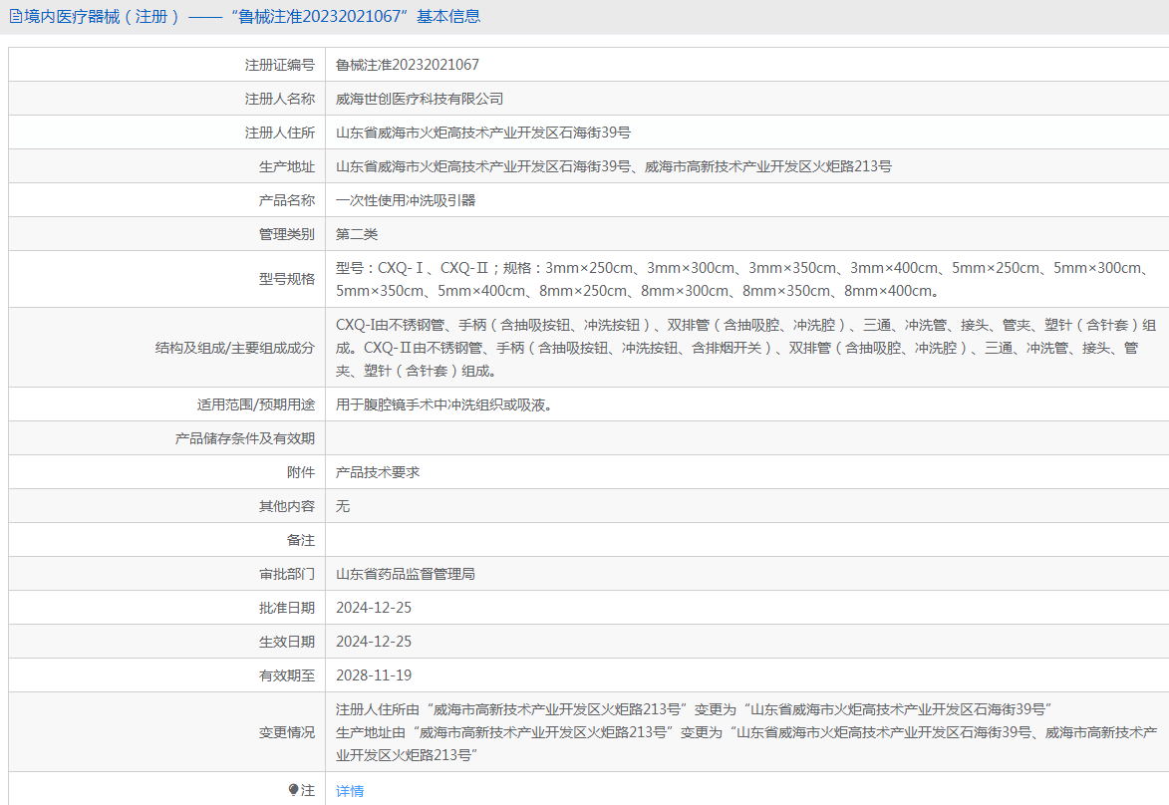Click the 审批部门 label
Viewport: 1169px width, 805px height.
pyautogui.click(x=287, y=574)
